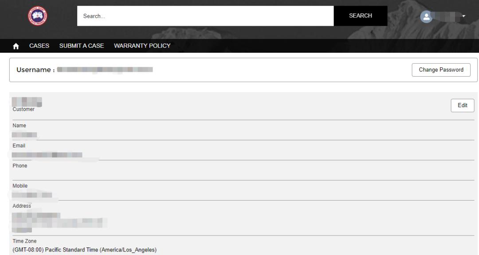479x255 pixels.
Task: Click the Name field label
Action: point(19,126)
